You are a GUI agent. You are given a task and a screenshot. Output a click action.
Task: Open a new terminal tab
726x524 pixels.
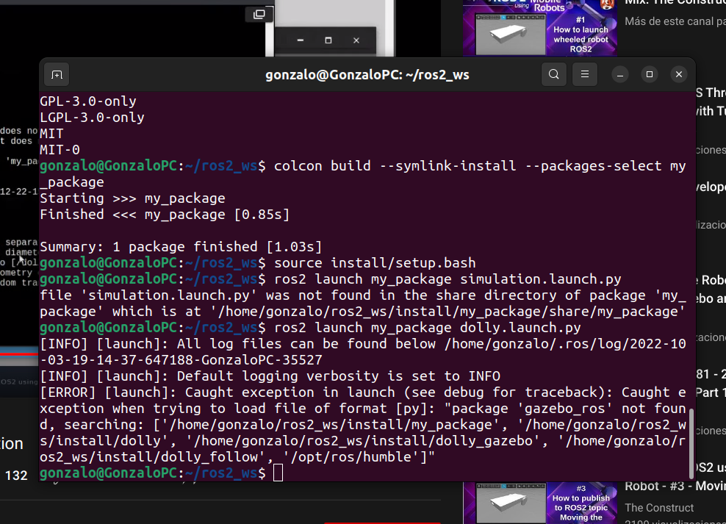57,74
